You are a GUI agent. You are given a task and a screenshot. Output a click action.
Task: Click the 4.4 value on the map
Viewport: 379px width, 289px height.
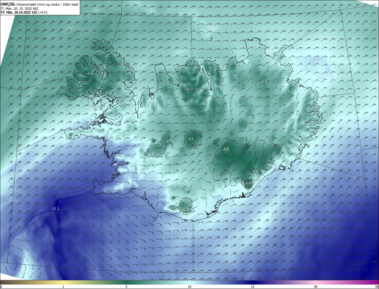coord(248,184)
